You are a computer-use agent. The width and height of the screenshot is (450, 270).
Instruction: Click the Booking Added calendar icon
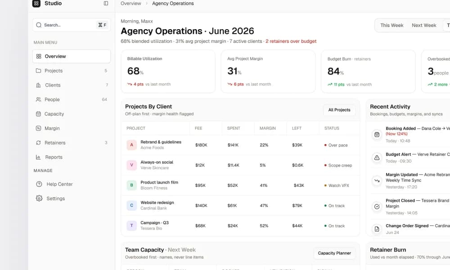pos(377,134)
